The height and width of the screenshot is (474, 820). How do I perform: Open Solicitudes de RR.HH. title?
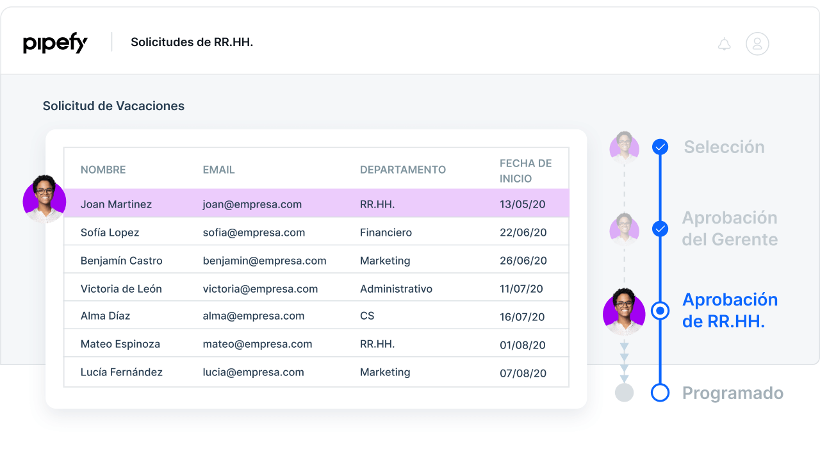point(192,42)
